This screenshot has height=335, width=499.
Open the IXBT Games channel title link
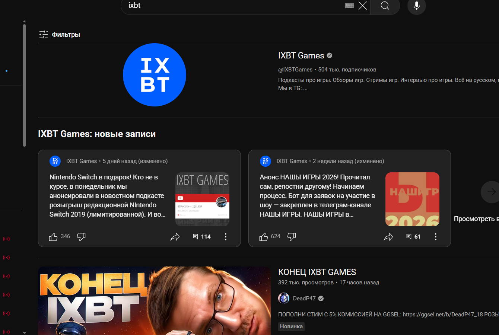point(301,55)
